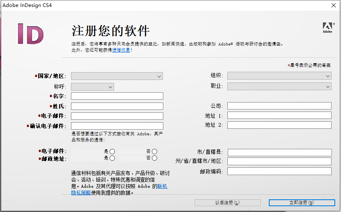Click the 地址 1 input field

(x=279, y=115)
